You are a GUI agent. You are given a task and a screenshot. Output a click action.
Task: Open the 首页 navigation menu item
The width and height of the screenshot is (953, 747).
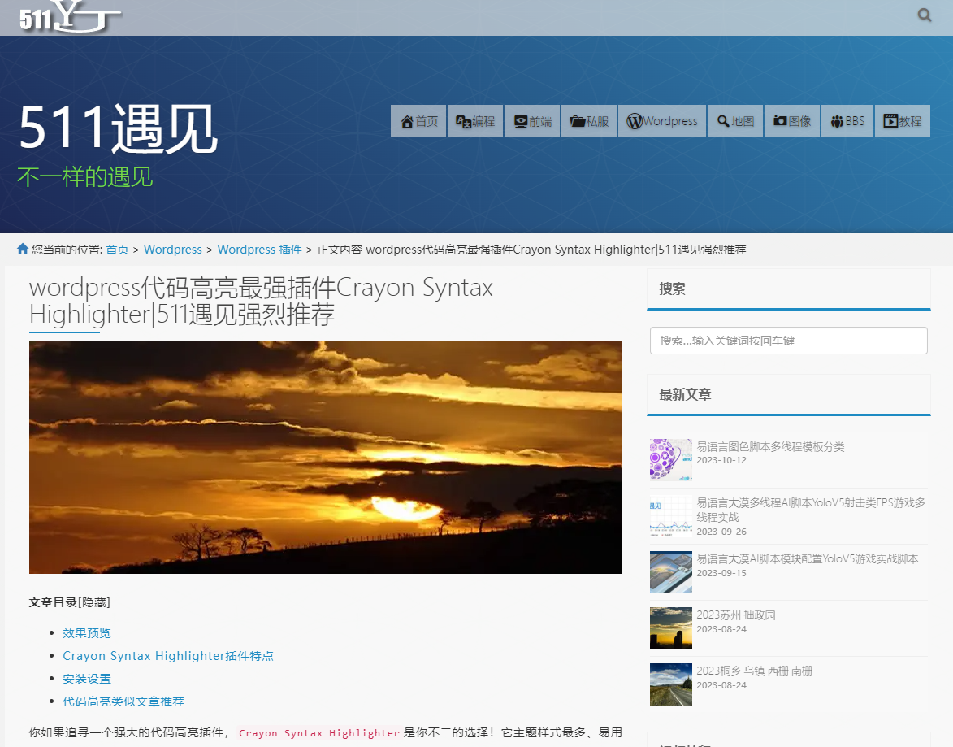point(418,121)
